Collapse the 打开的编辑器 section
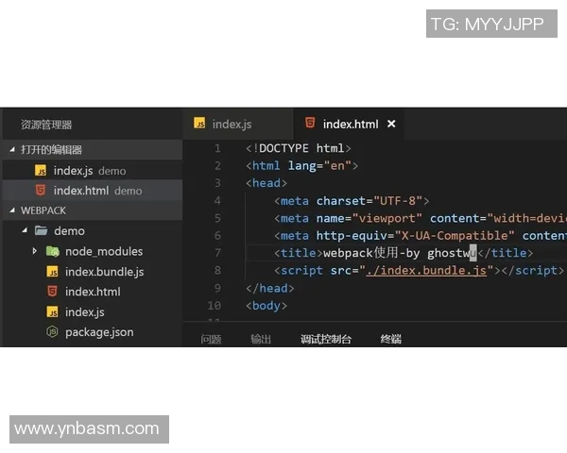 [x=12, y=150]
